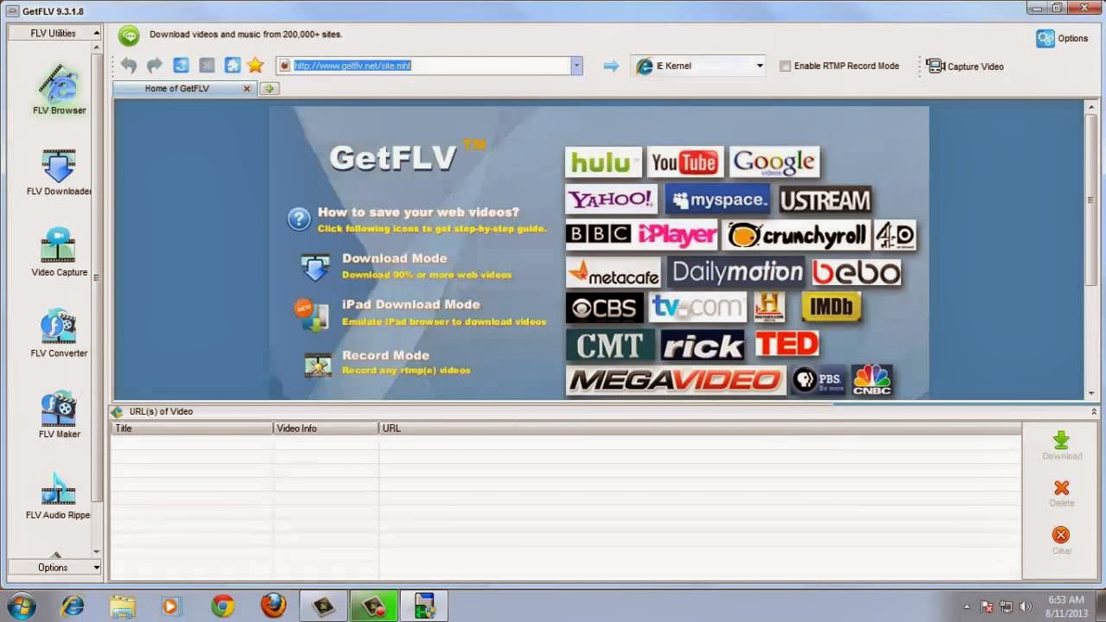
Task: Click the crunchyroll logo
Action: [797, 235]
